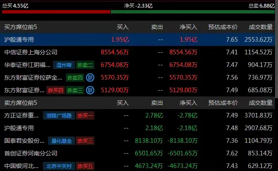
Task: Click the 昨买五 tag
Action: click(85, 166)
